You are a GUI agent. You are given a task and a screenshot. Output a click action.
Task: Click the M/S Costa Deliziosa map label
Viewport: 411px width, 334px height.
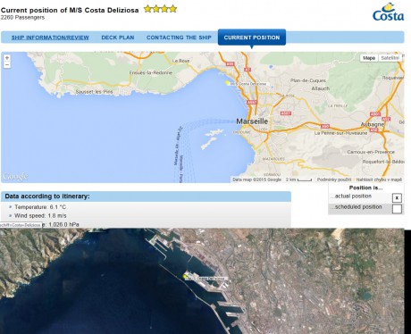click(248, 84)
